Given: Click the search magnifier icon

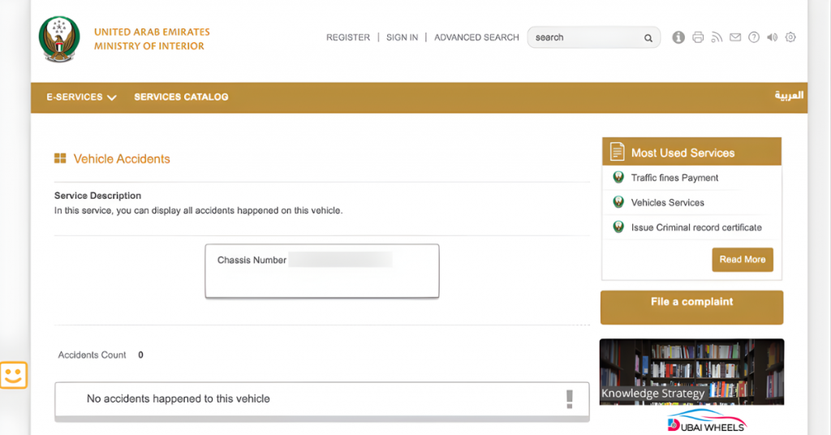Looking at the screenshot, I should pos(648,38).
